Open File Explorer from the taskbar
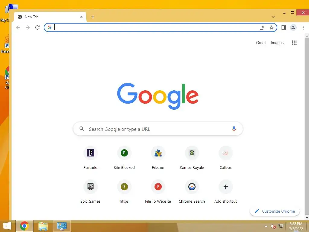This screenshot has width=309, height=232. 43,226
